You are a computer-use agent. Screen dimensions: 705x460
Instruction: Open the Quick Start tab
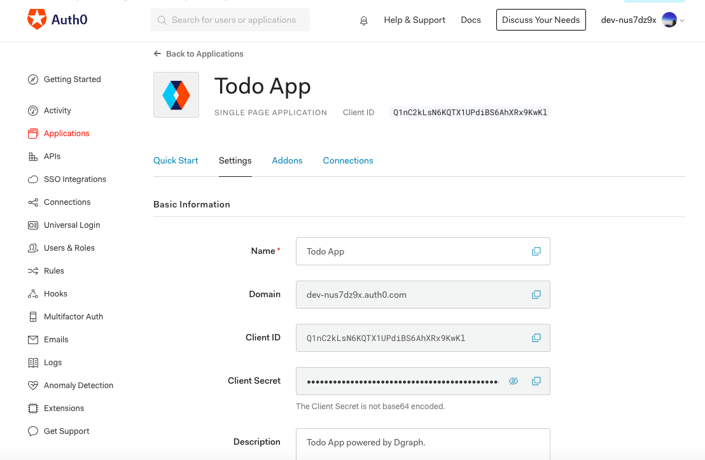(176, 160)
